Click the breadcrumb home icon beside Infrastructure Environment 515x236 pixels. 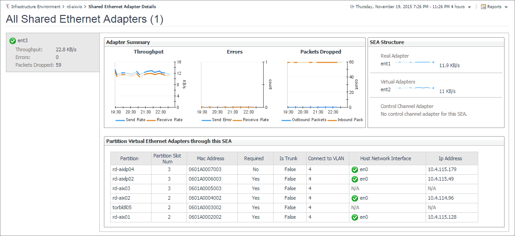(8, 7)
